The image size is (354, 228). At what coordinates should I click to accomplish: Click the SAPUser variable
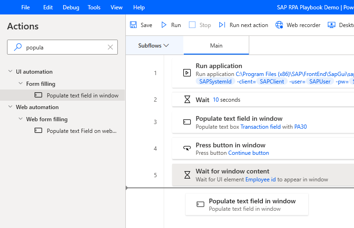click(x=320, y=82)
